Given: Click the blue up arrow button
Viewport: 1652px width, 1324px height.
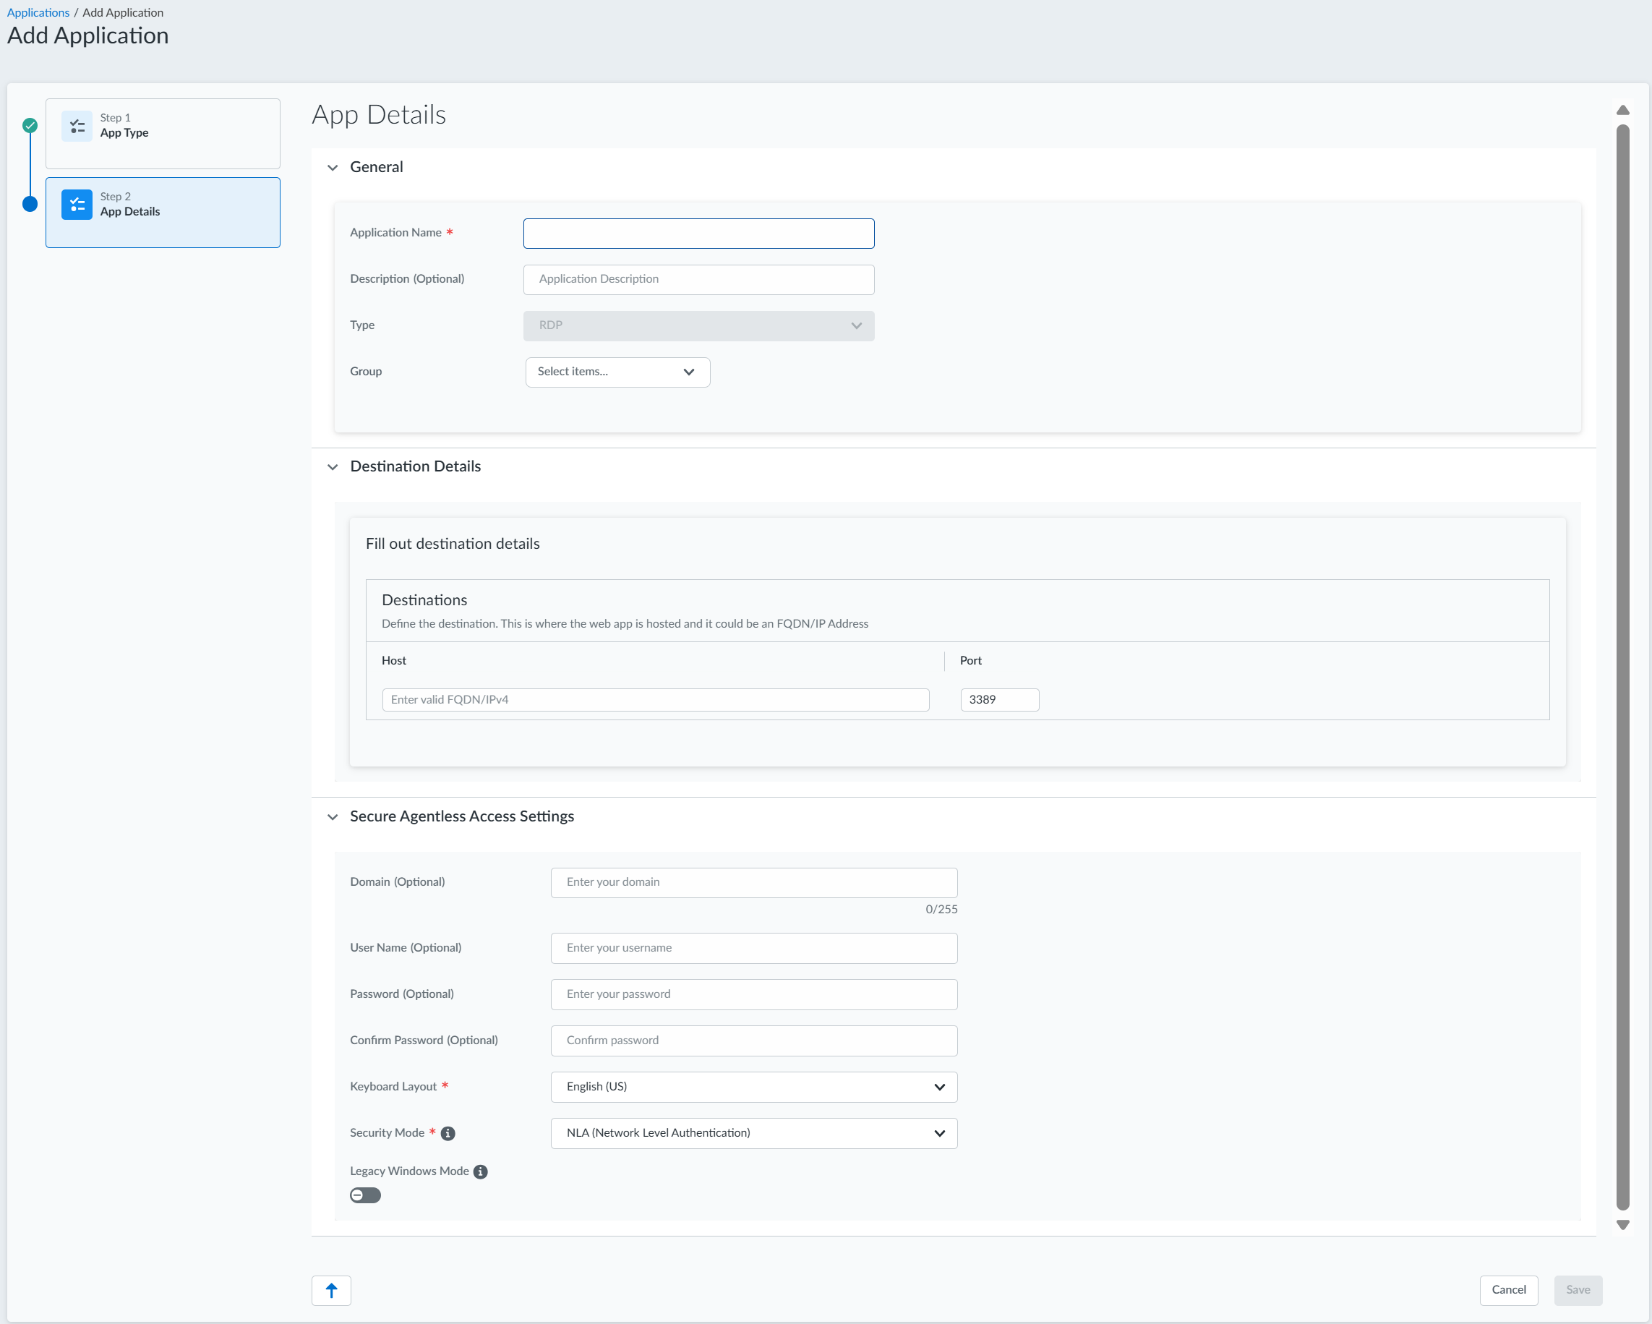Looking at the screenshot, I should 331,1290.
